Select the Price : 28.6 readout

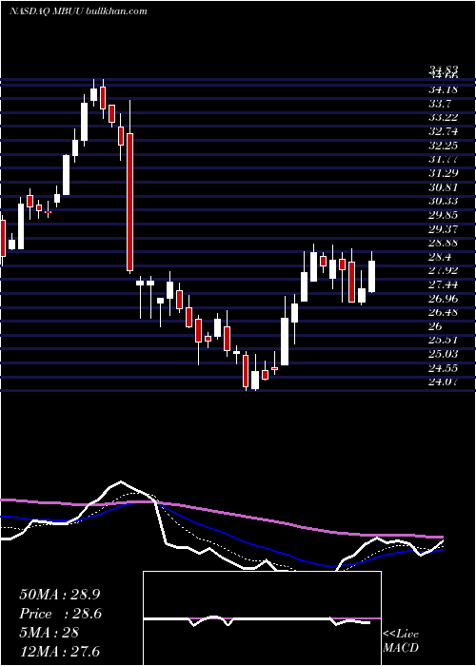point(60,614)
